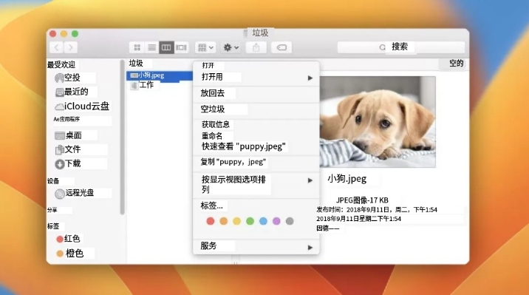This screenshot has width=529, height=295.
Task: Apply the gray tag color dot
Action: tap(290, 221)
